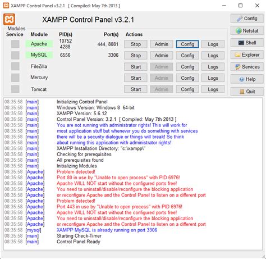Screen dimensions: 266x259
Task: View MySQL Logs
Action: [x=213, y=56]
